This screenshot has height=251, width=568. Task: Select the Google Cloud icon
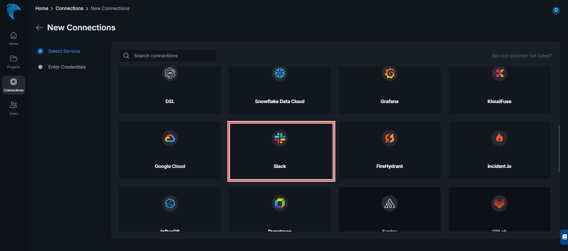click(x=170, y=138)
